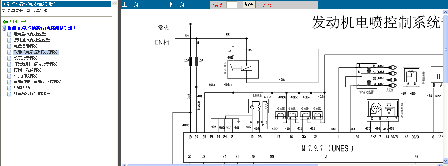Go to previous page with 上一页
The image size is (448, 166).
pyautogui.click(x=130, y=5)
